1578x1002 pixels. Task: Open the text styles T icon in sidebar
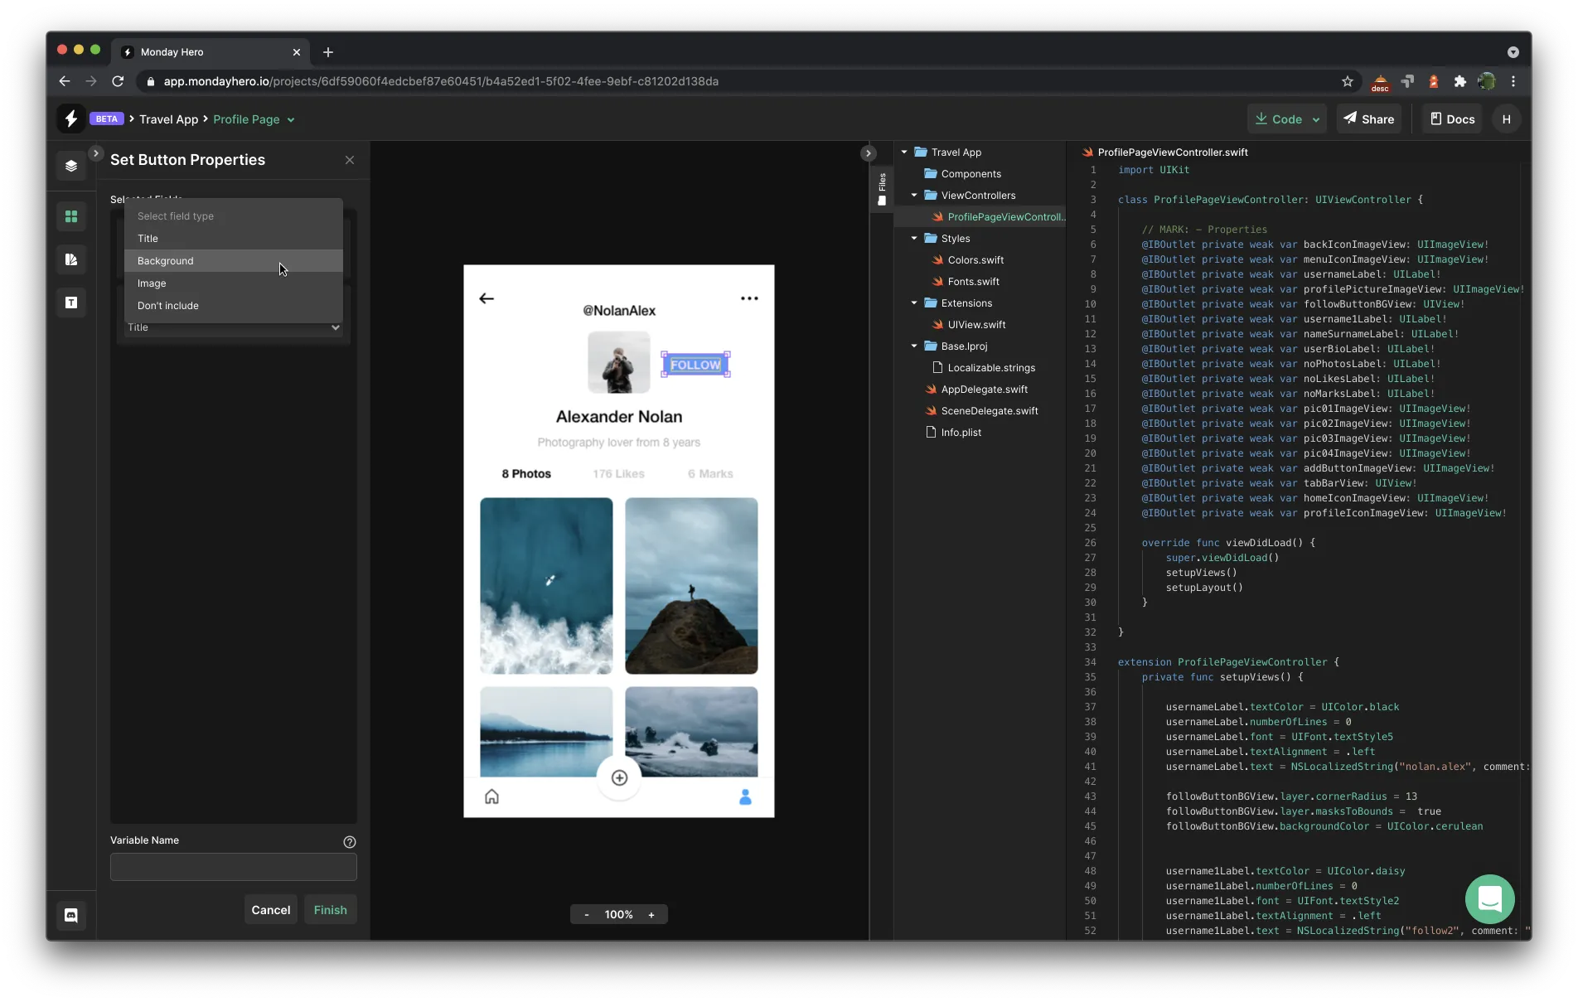pyautogui.click(x=71, y=303)
